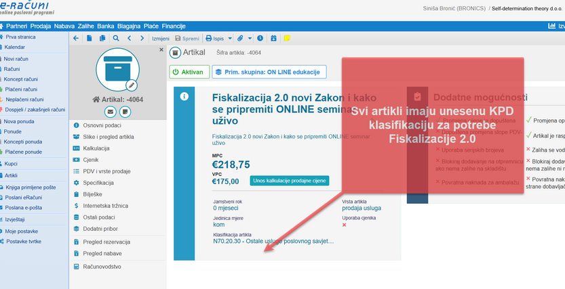The image size is (565, 289).
Task: Go back using the left arrow toolbar icon
Action: point(76,38)
